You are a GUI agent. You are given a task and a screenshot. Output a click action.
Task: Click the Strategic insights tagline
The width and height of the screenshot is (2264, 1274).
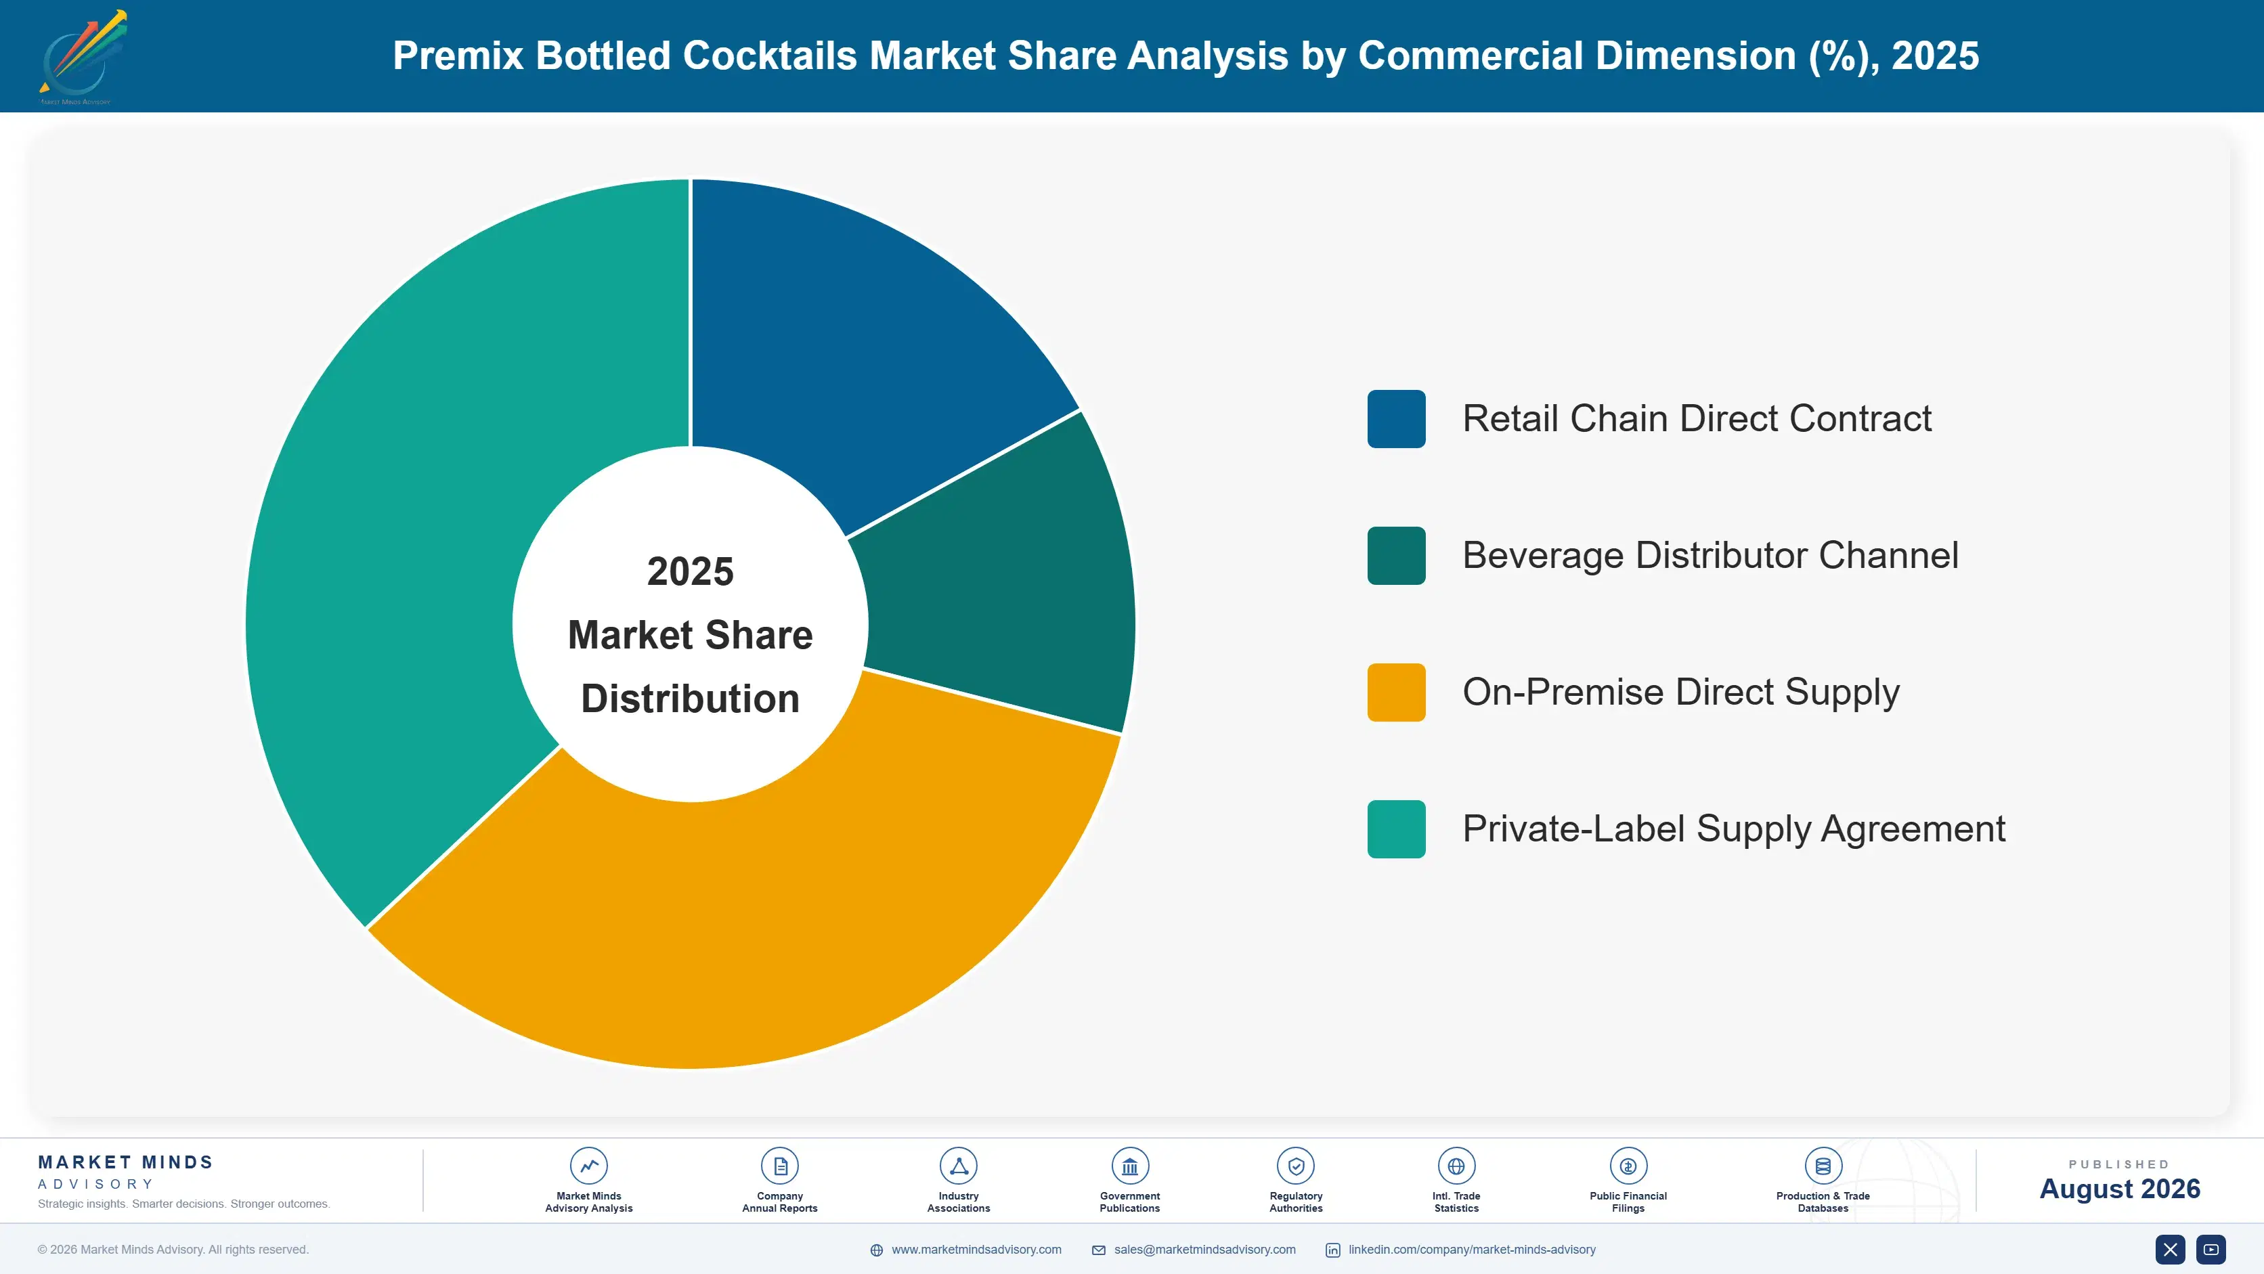pos(183,1204)
